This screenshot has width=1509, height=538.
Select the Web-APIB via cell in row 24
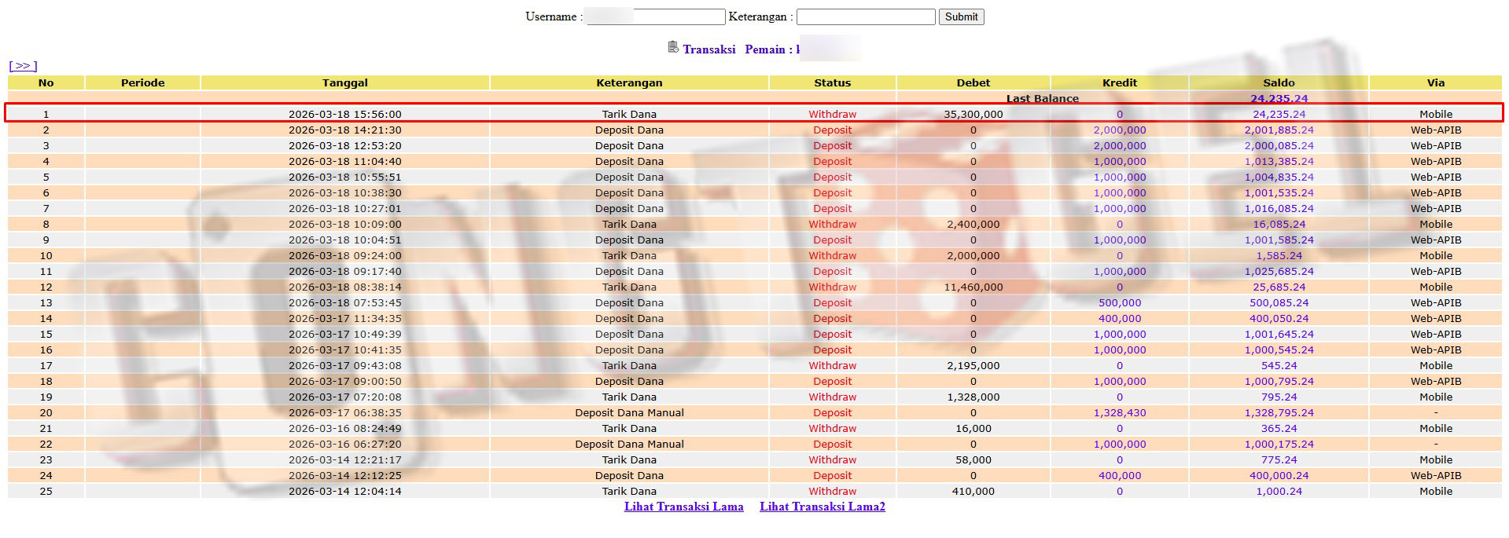pyautogui.click(x=1436, y=475)
